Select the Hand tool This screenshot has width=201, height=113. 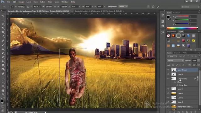pyautogui.click(x=3, y=90)
